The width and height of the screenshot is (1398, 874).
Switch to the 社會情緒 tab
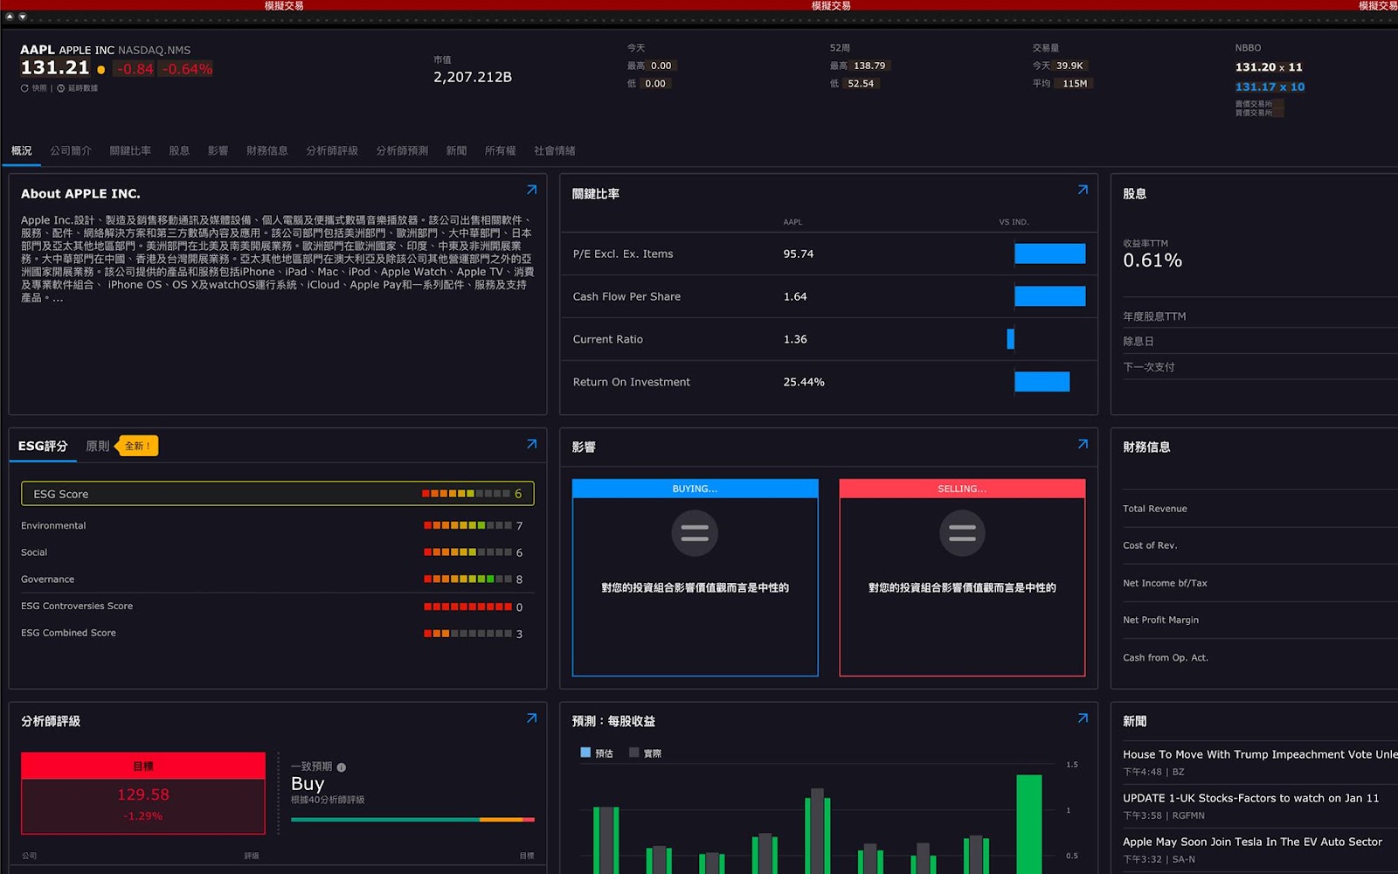coord(555,150)
